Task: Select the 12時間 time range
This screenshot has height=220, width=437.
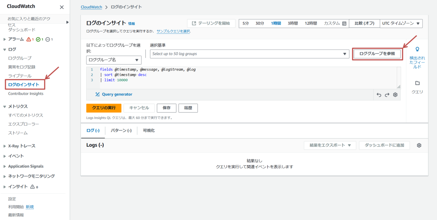Action: 311,23
